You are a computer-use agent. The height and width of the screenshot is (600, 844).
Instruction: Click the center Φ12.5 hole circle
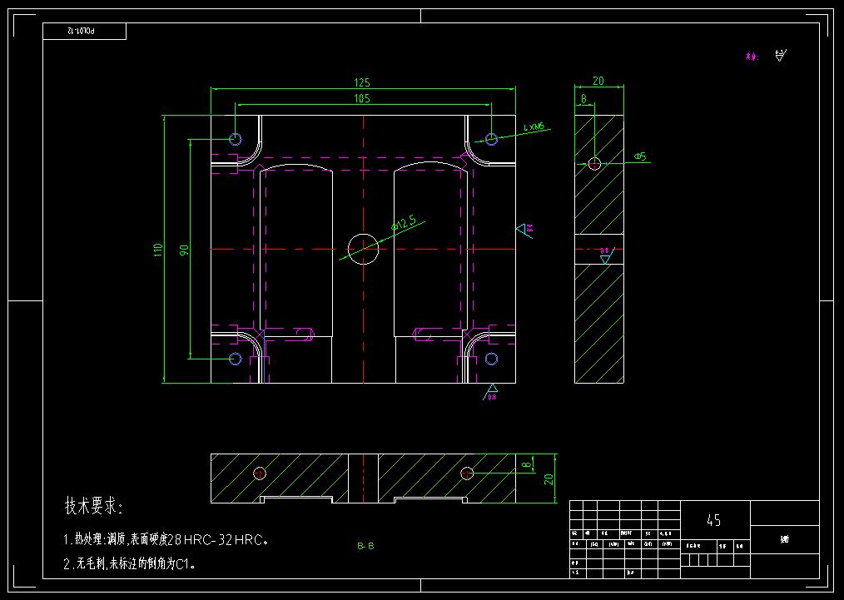click(364, 249)
